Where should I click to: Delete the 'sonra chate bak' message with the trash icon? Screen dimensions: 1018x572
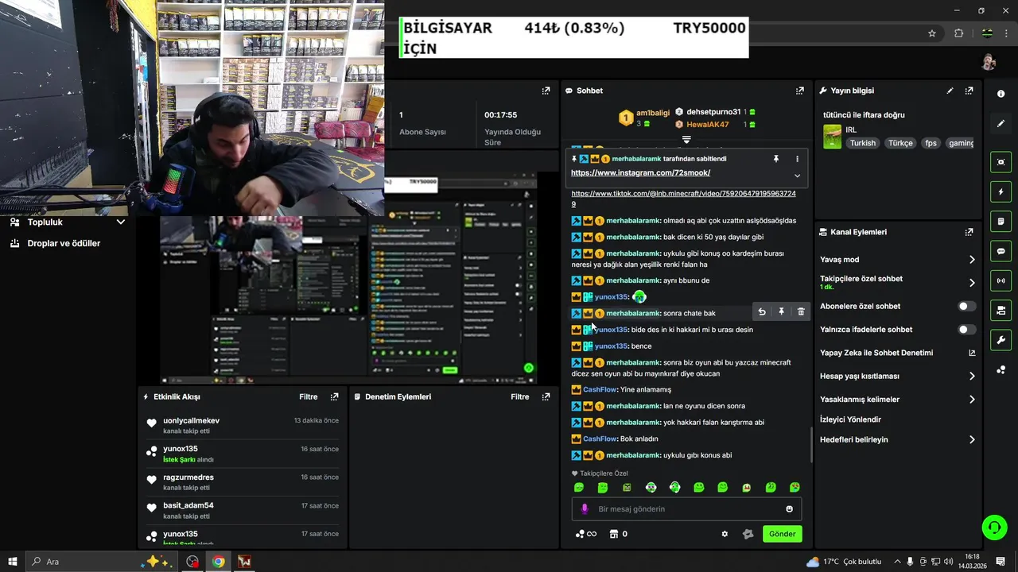pos(801,312)
